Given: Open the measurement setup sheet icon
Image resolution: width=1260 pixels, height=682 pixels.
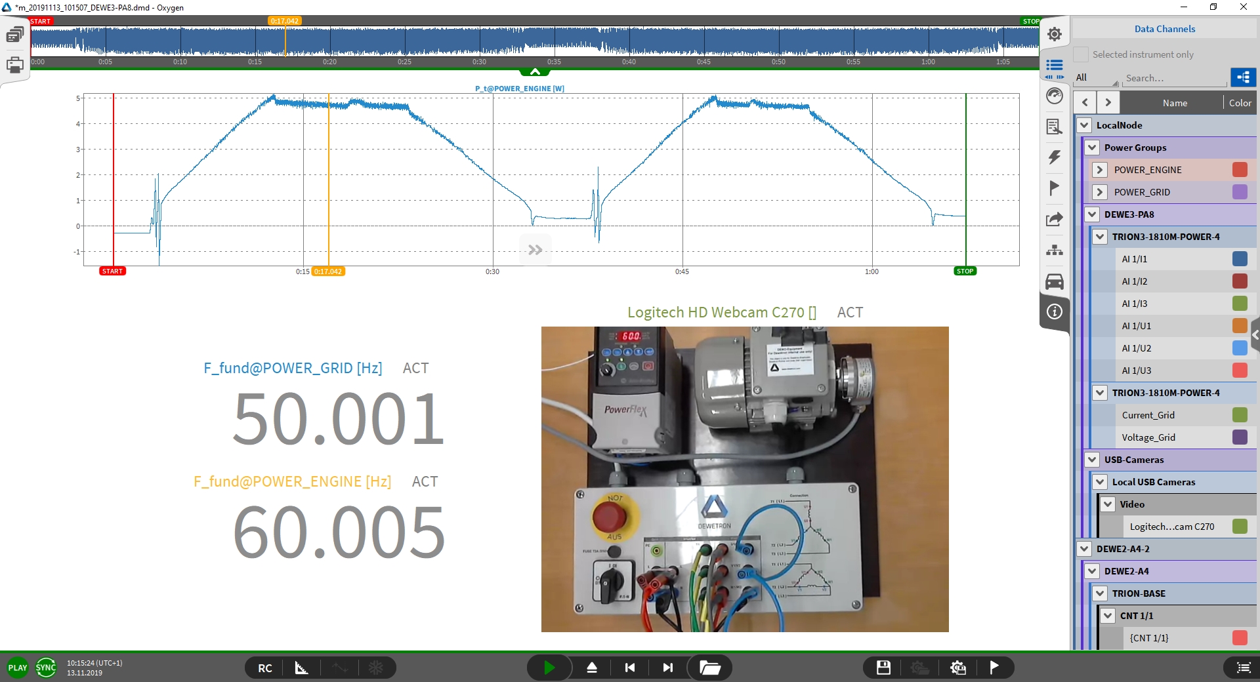Looking at the screenshot, I should tap(1054, 127).
